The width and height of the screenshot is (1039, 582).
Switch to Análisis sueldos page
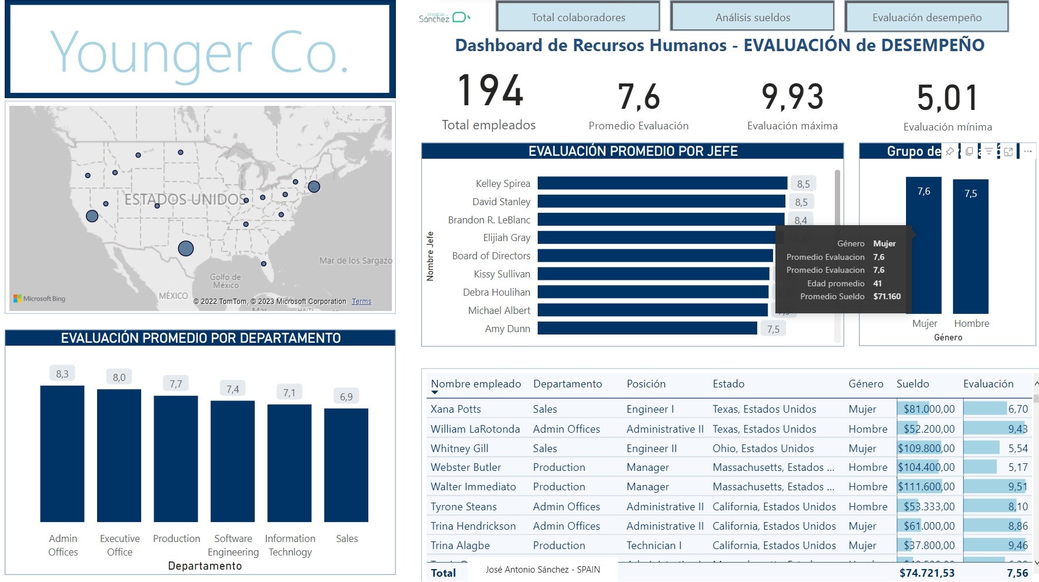tap(752, 18)
